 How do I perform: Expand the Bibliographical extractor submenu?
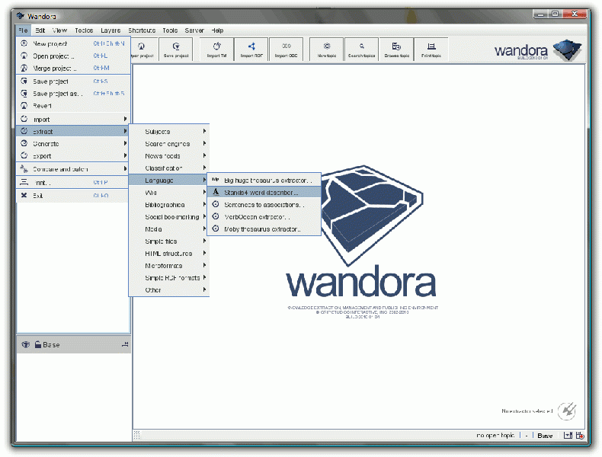coord(168,205)
